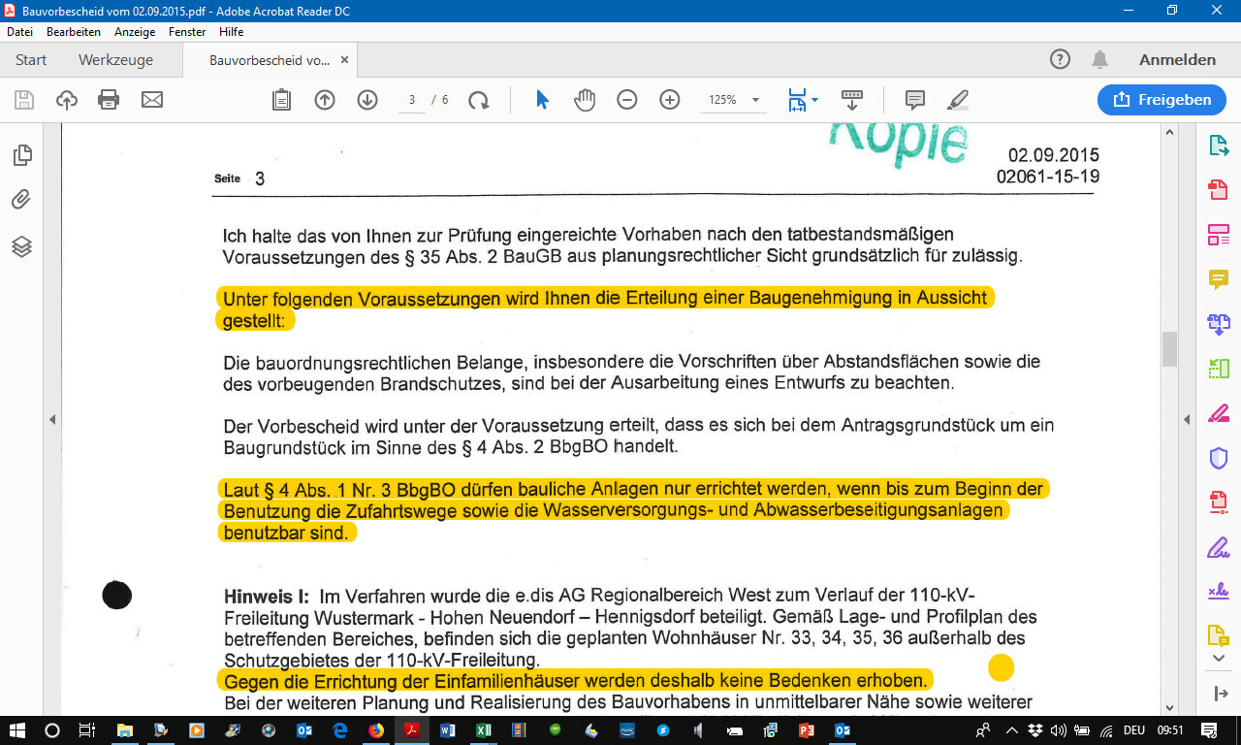
Task: Activate the selection arrow tool
Action: pos(542,100)
